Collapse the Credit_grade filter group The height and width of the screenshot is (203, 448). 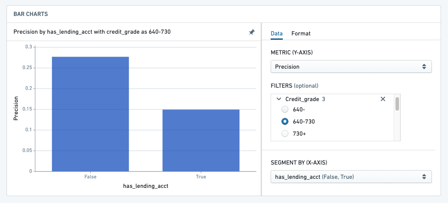click(x=279, y=99)
